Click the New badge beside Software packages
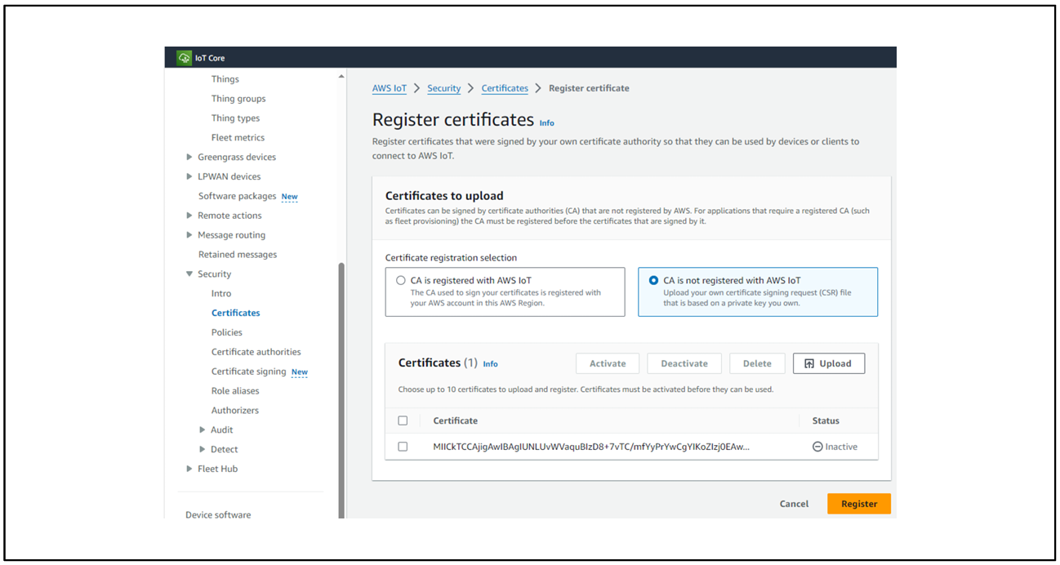1060x565 pixels. [290, 197]
